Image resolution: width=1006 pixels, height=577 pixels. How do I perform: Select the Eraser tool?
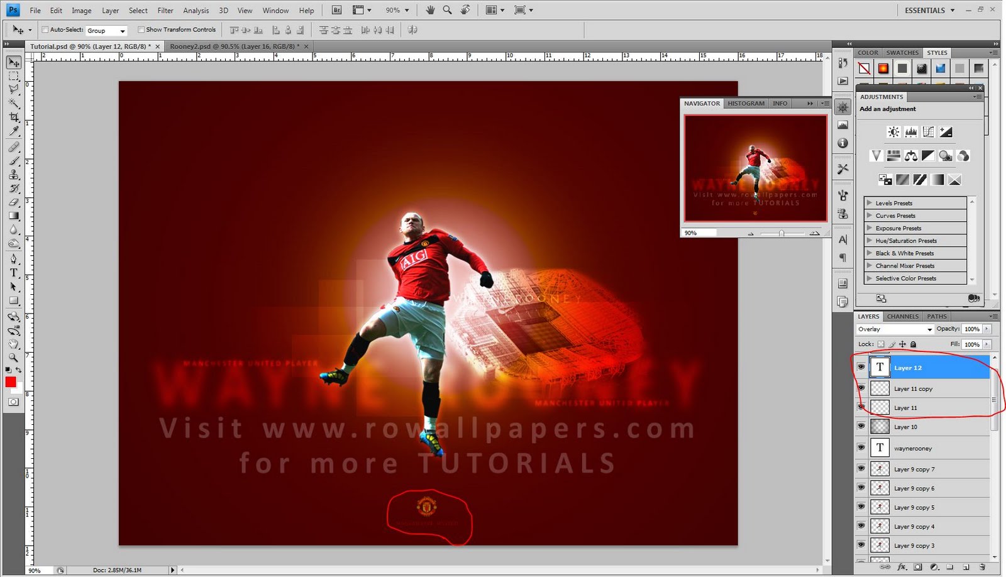point(14,202)
